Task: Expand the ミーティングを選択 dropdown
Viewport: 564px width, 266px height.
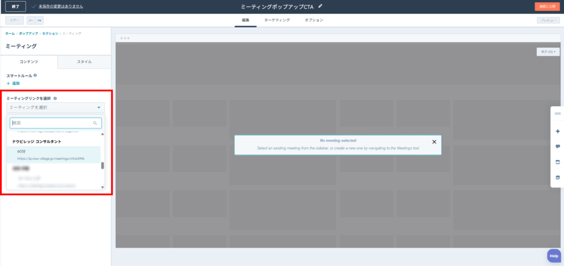Action: 55,108
